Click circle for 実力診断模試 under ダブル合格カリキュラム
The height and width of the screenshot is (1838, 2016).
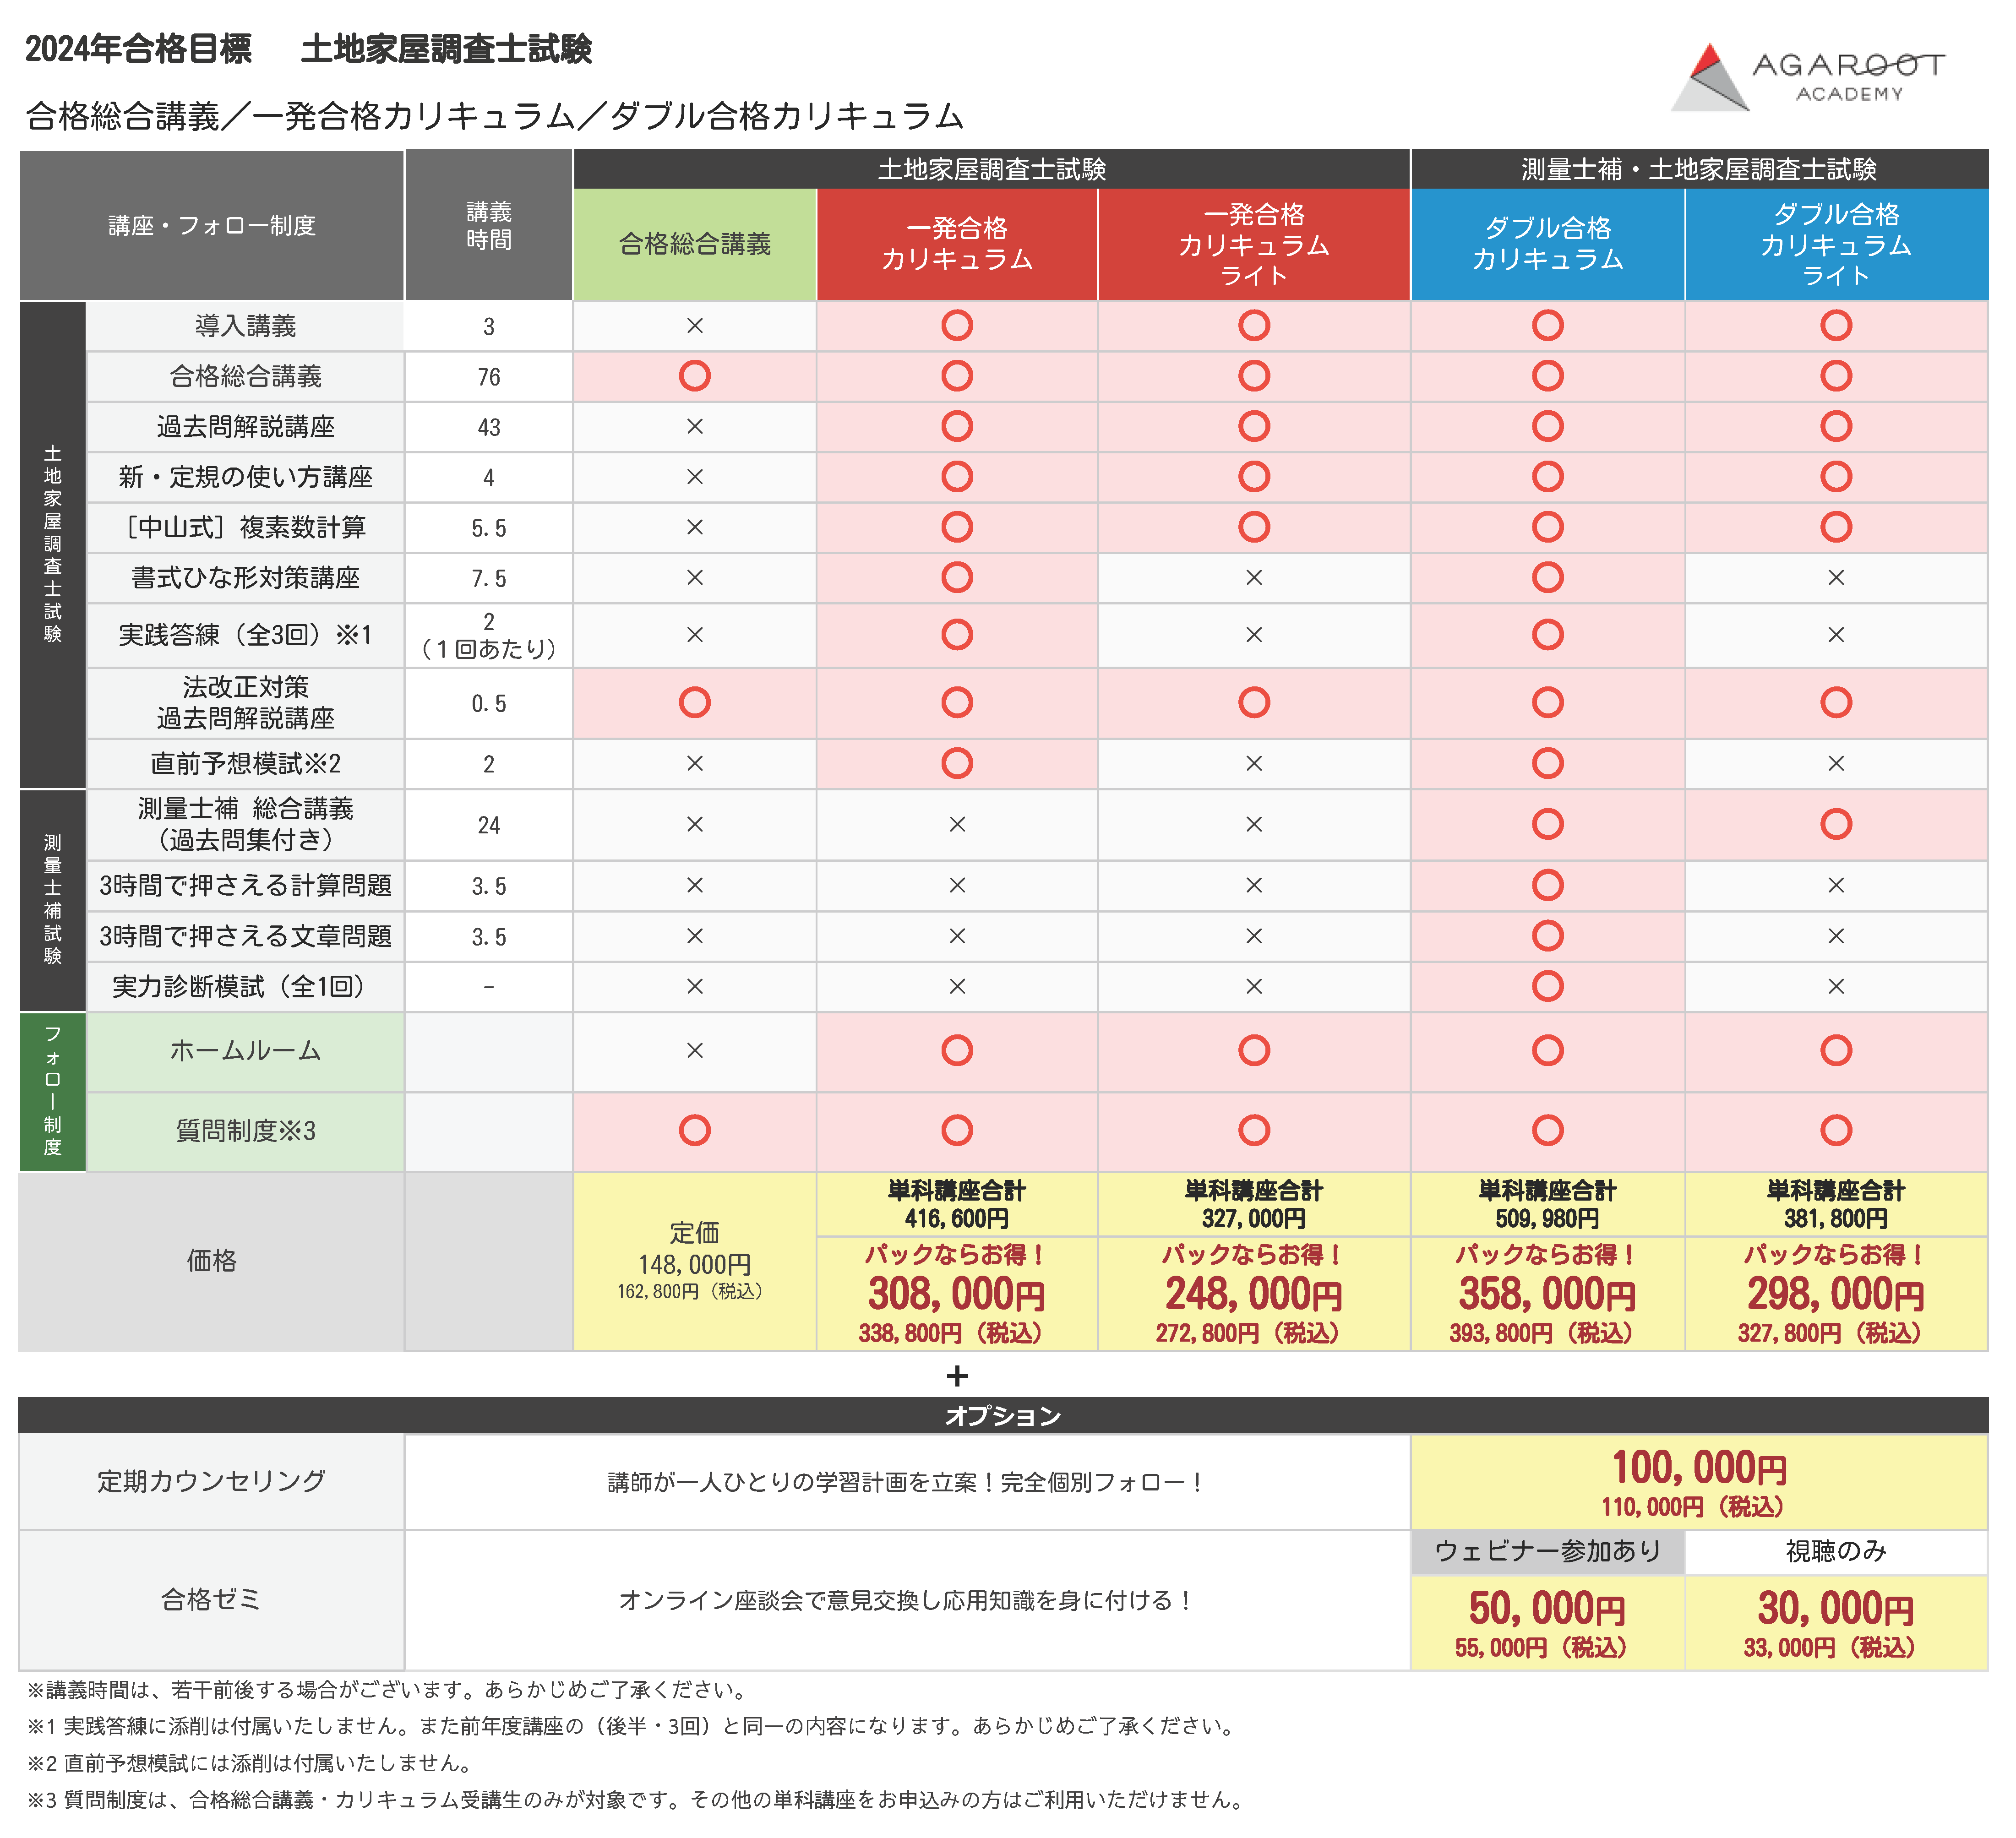pyautogui.click(x=1547, y=986)
